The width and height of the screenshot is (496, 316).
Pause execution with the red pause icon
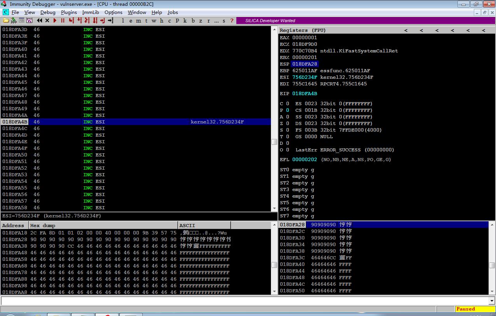coord(62,21)
